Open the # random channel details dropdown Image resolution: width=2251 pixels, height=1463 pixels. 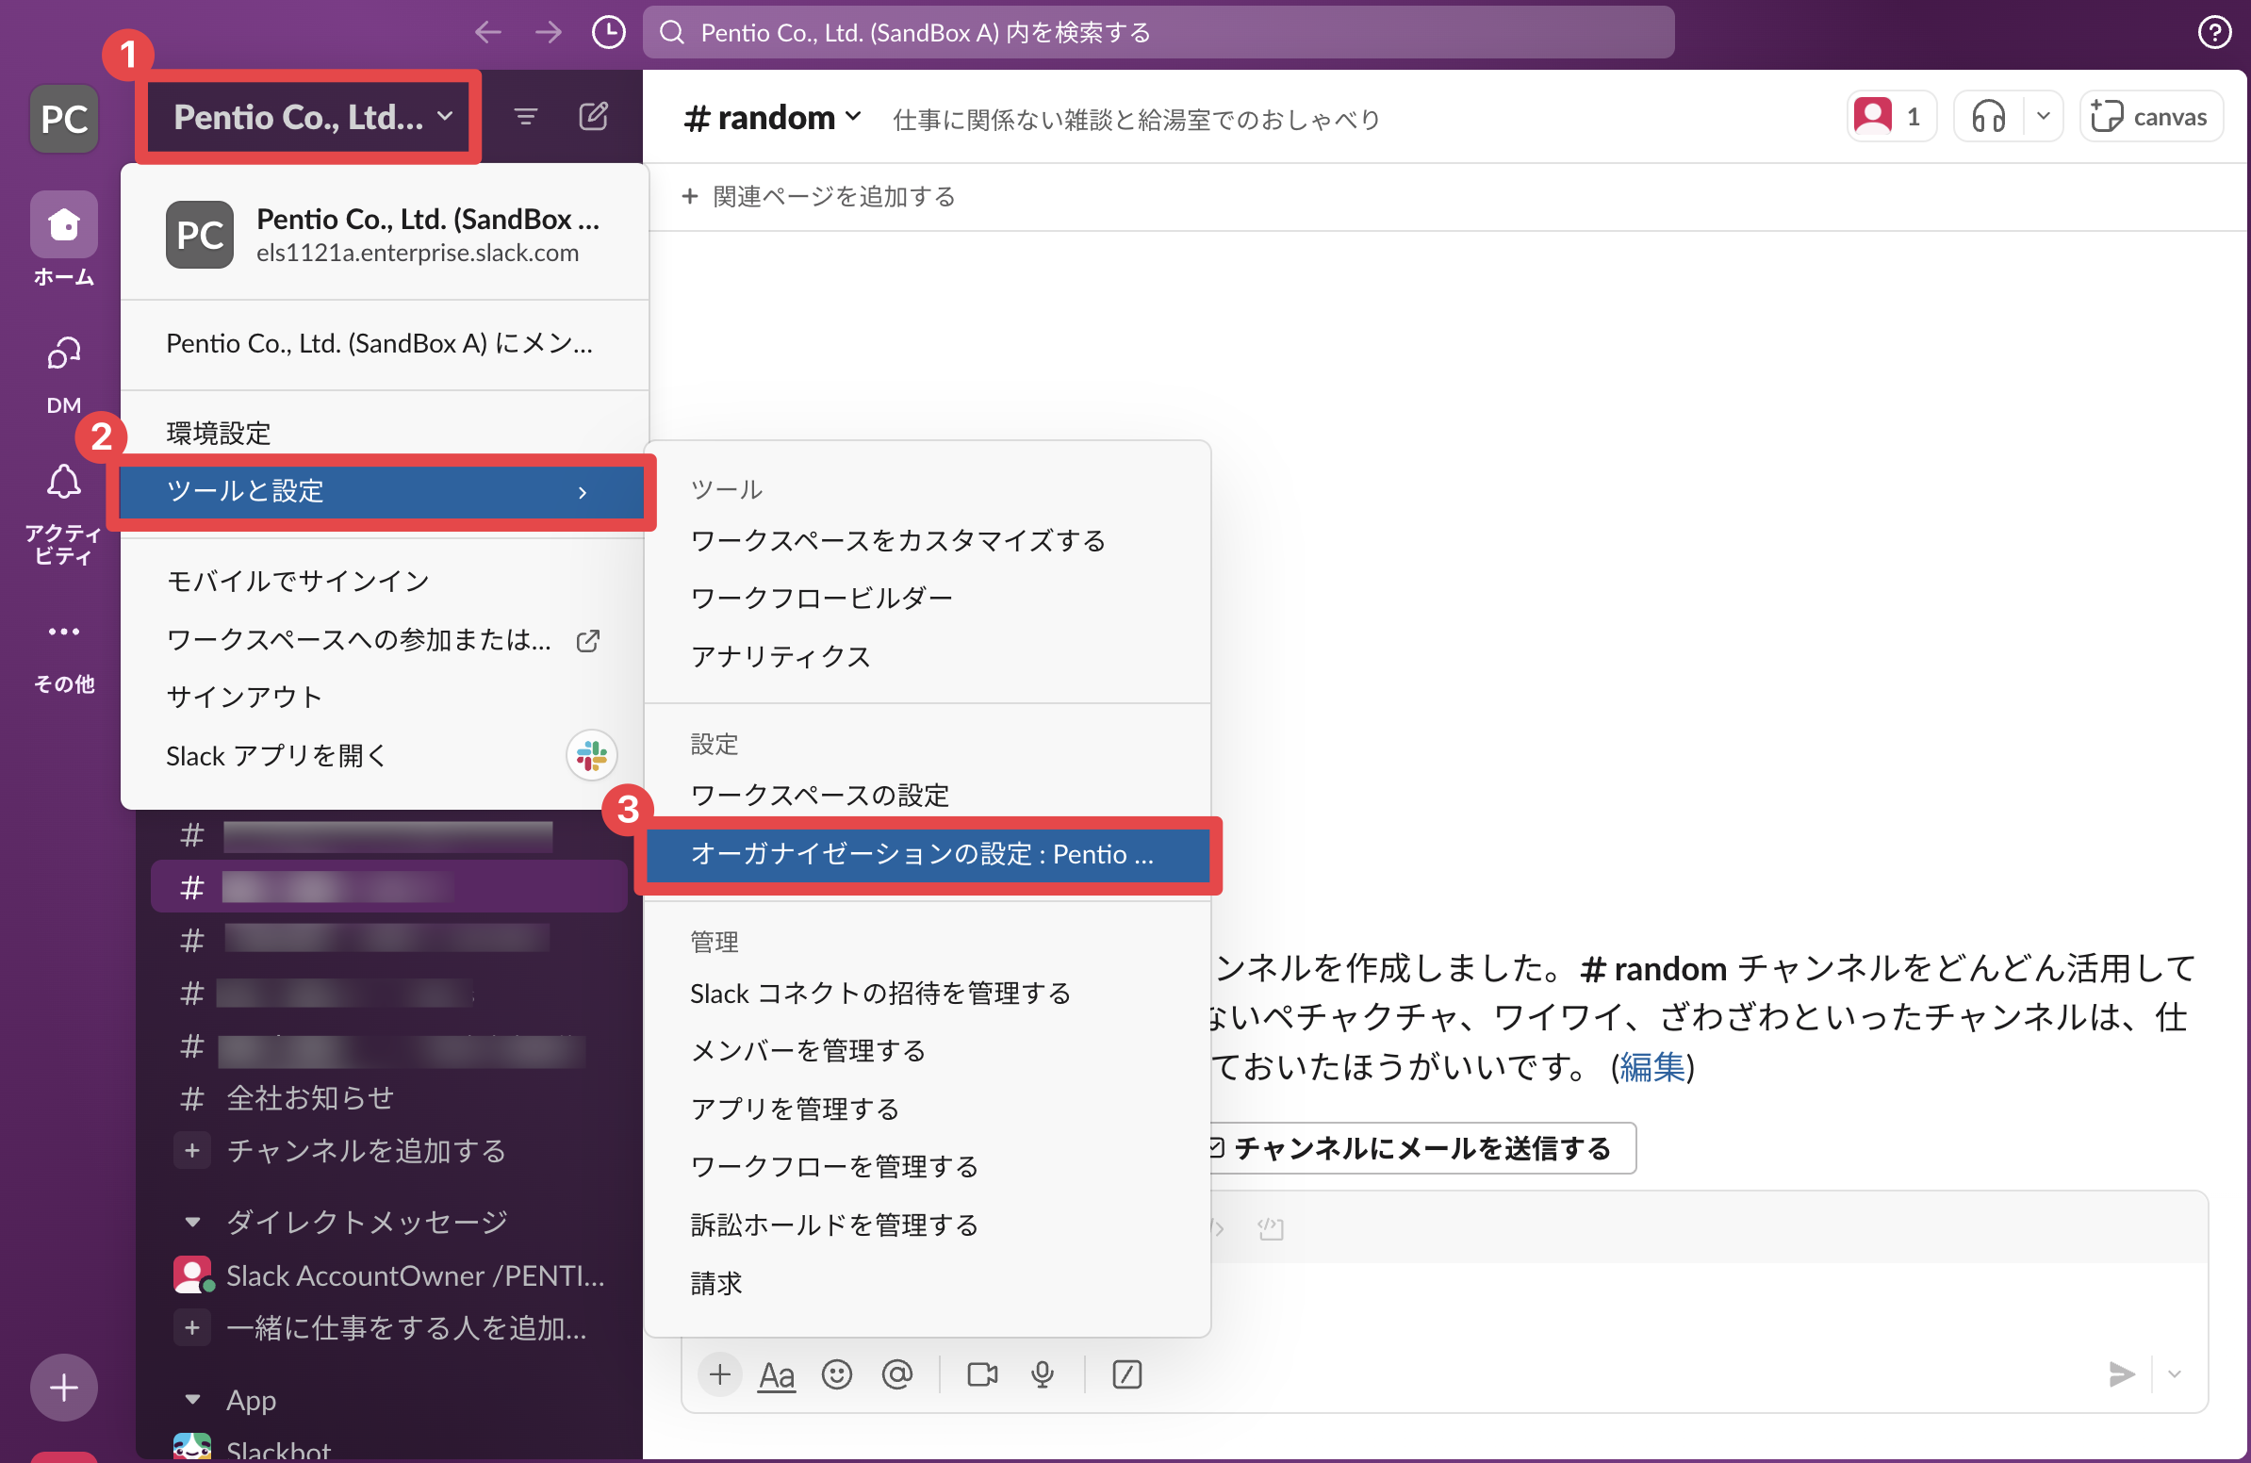click(x=772, y=117)
